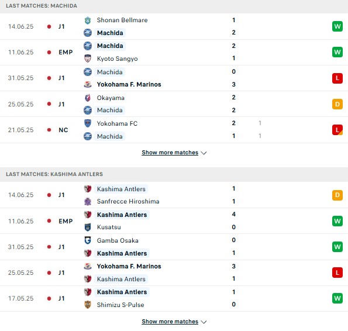Image resolution: width=348 pixels, height=331 pixels.
Task: Click the L badge for Machida vs Yokohama F. Marinos
Action: pyautogui.click(x=337, y=78)
